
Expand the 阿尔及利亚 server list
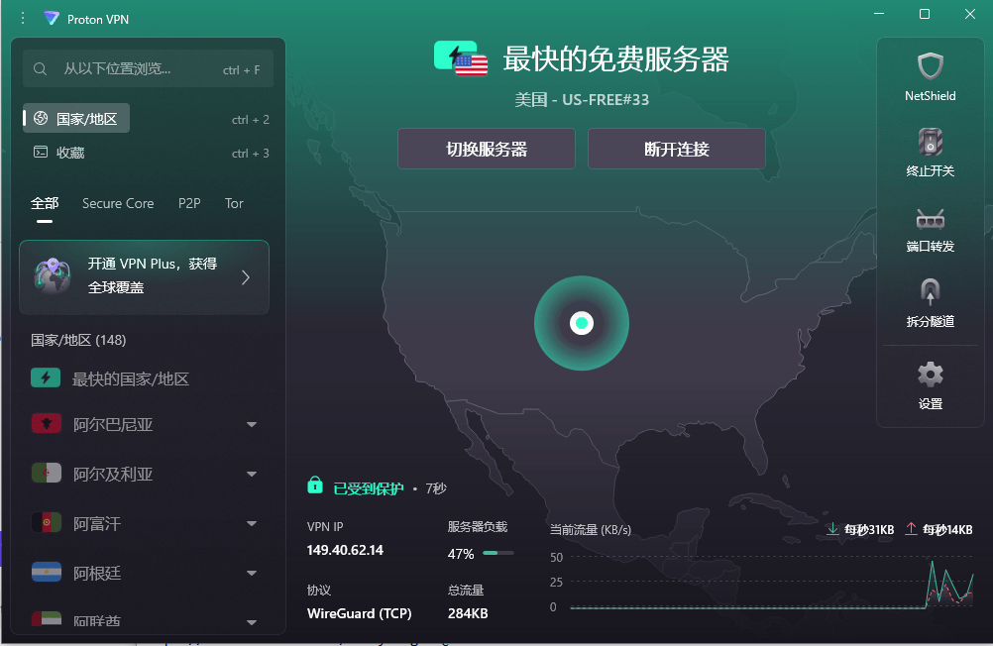[x=252, y=474]
